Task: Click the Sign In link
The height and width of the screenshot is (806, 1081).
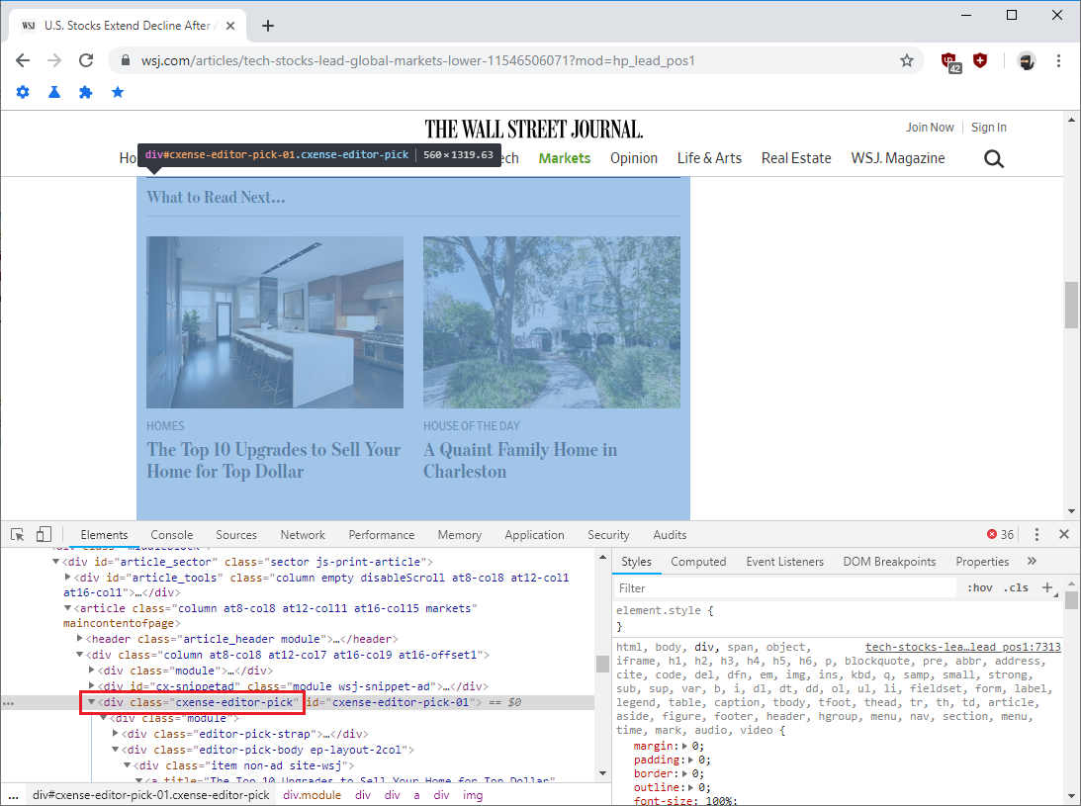Action: click(989, 128)
